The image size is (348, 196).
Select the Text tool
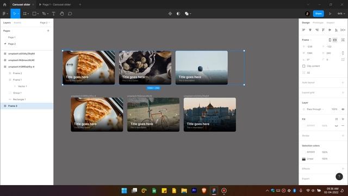[x=53, y=14]
